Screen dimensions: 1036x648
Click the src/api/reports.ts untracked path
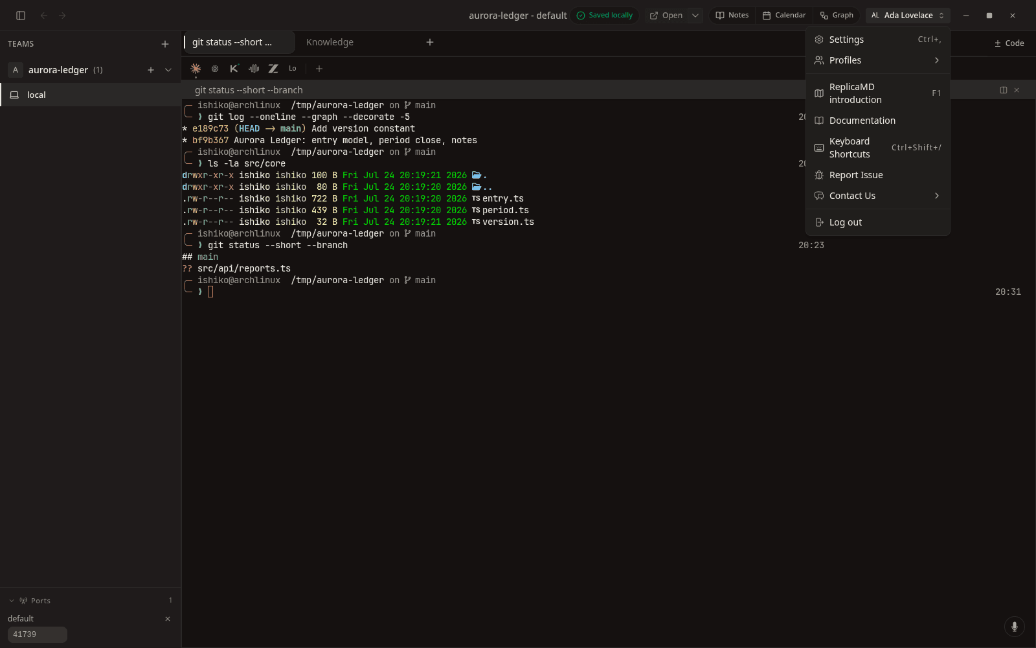244,268
